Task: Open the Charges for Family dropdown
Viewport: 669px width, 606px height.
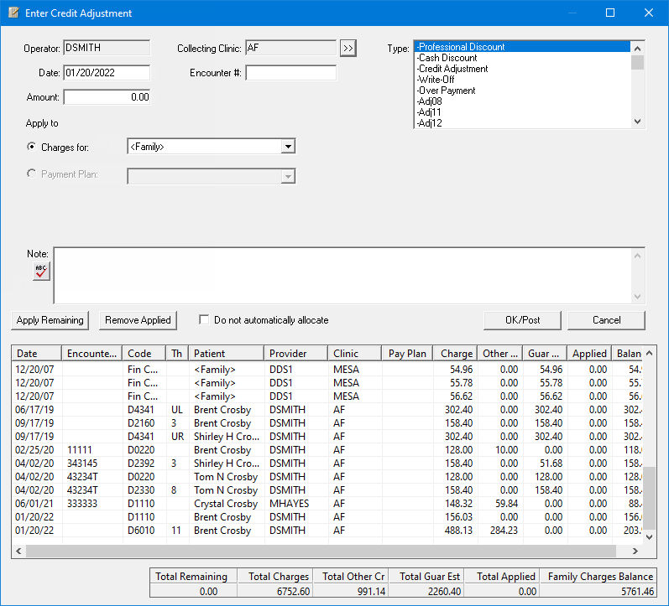Action: click(x=288, y=147)
